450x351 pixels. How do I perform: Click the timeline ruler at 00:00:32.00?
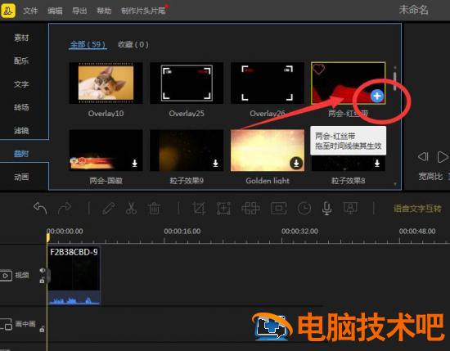299,231
